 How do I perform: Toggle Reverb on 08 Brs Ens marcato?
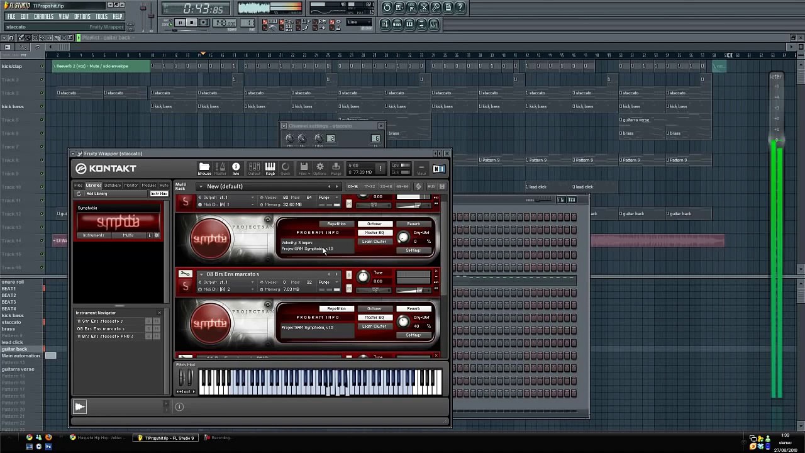click(413, 309)
